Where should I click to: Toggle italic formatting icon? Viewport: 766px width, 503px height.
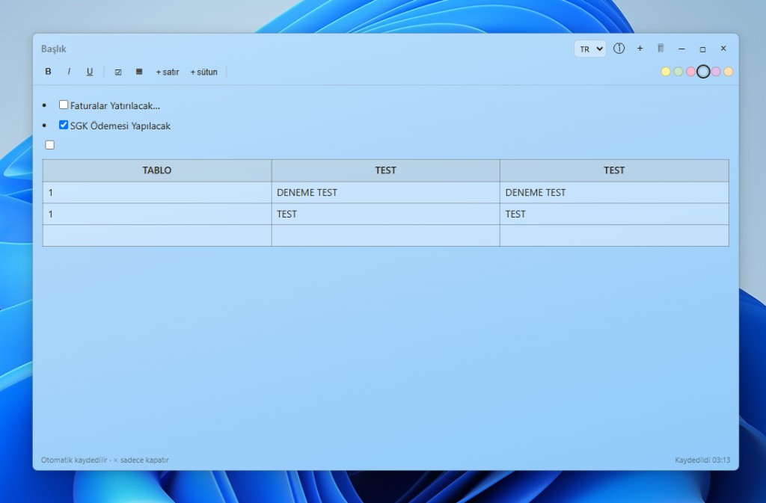pyautogui.click(x=69, y=72)
